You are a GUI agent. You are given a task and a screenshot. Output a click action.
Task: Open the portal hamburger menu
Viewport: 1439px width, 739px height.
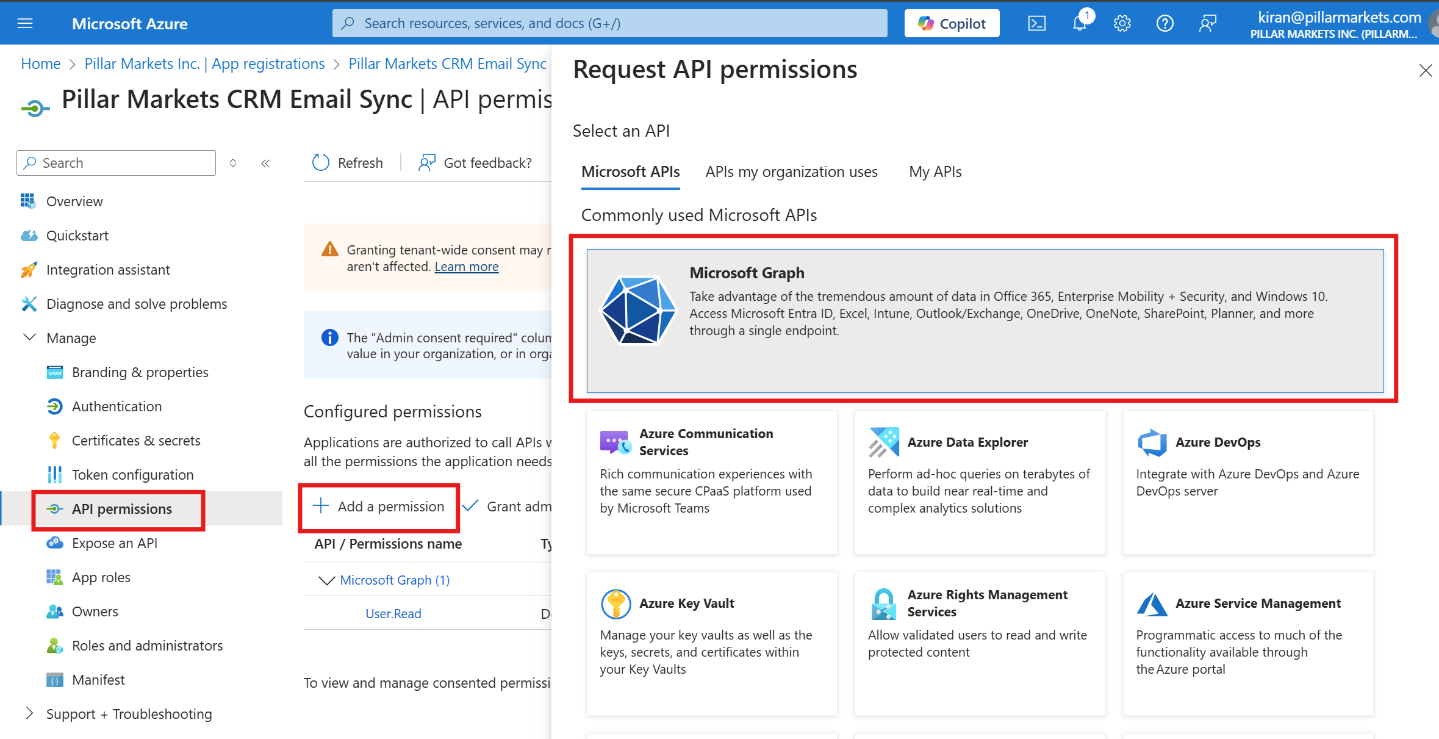tap(25, 23)
